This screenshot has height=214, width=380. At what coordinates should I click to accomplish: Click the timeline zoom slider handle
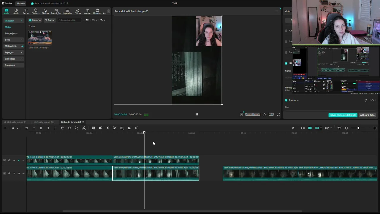click(358, 128)
